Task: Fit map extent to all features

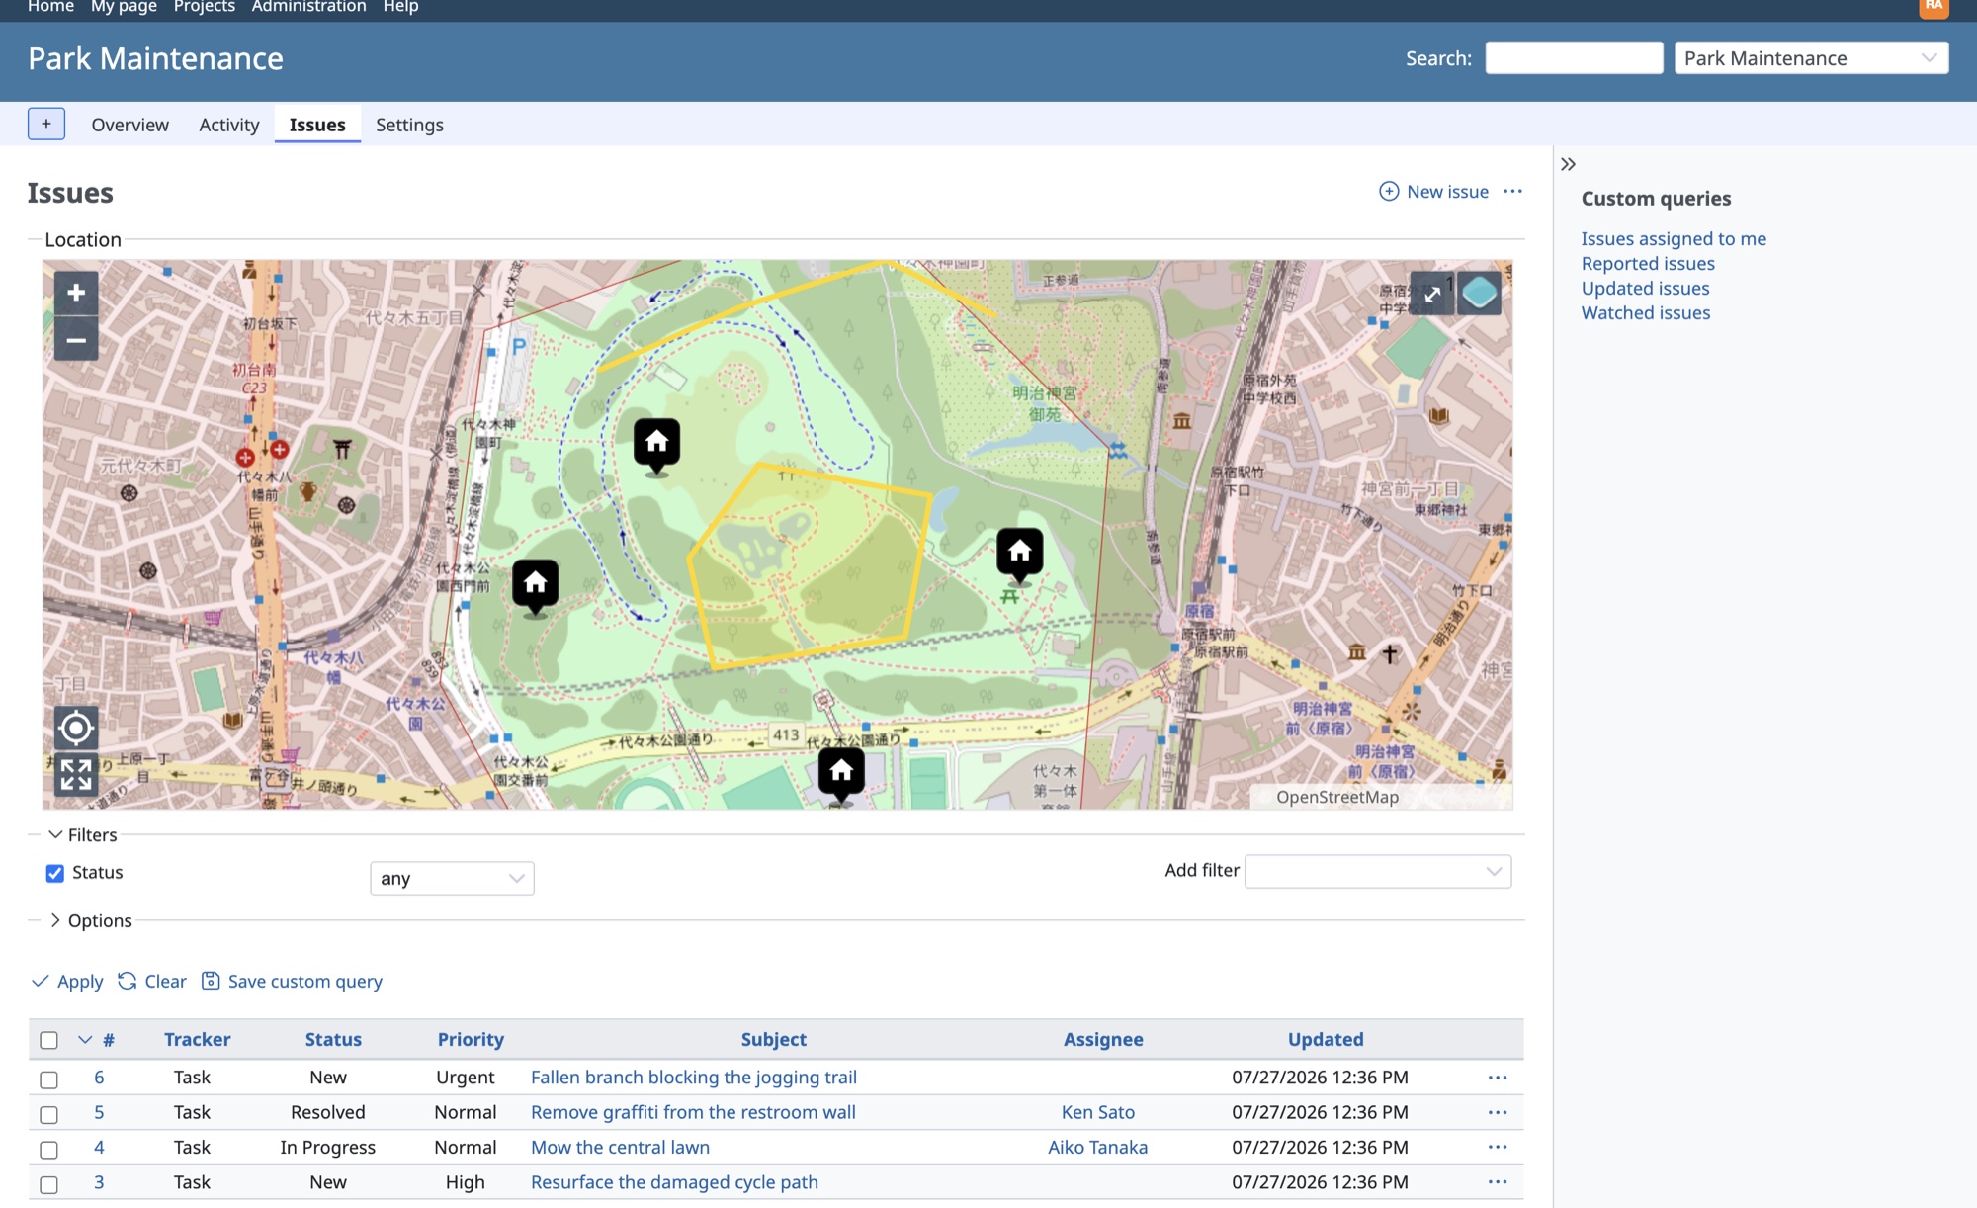Action: (x=76, y=774)
